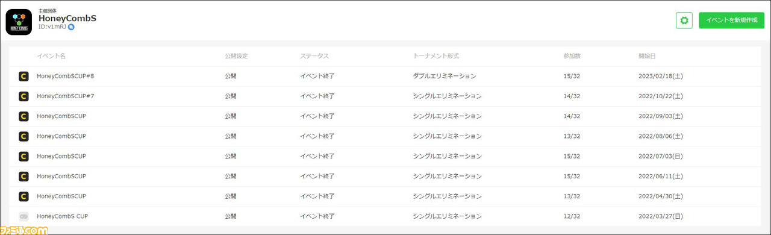The height and width of the screenshot is (235, 771).
Task: Click the gray icon for HoneyCombS CUP
Action: point(23,216)
